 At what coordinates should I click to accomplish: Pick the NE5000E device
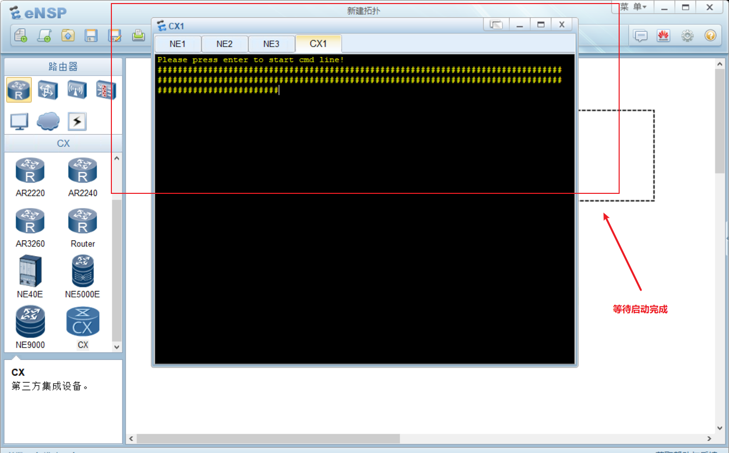tap(83, 277)
